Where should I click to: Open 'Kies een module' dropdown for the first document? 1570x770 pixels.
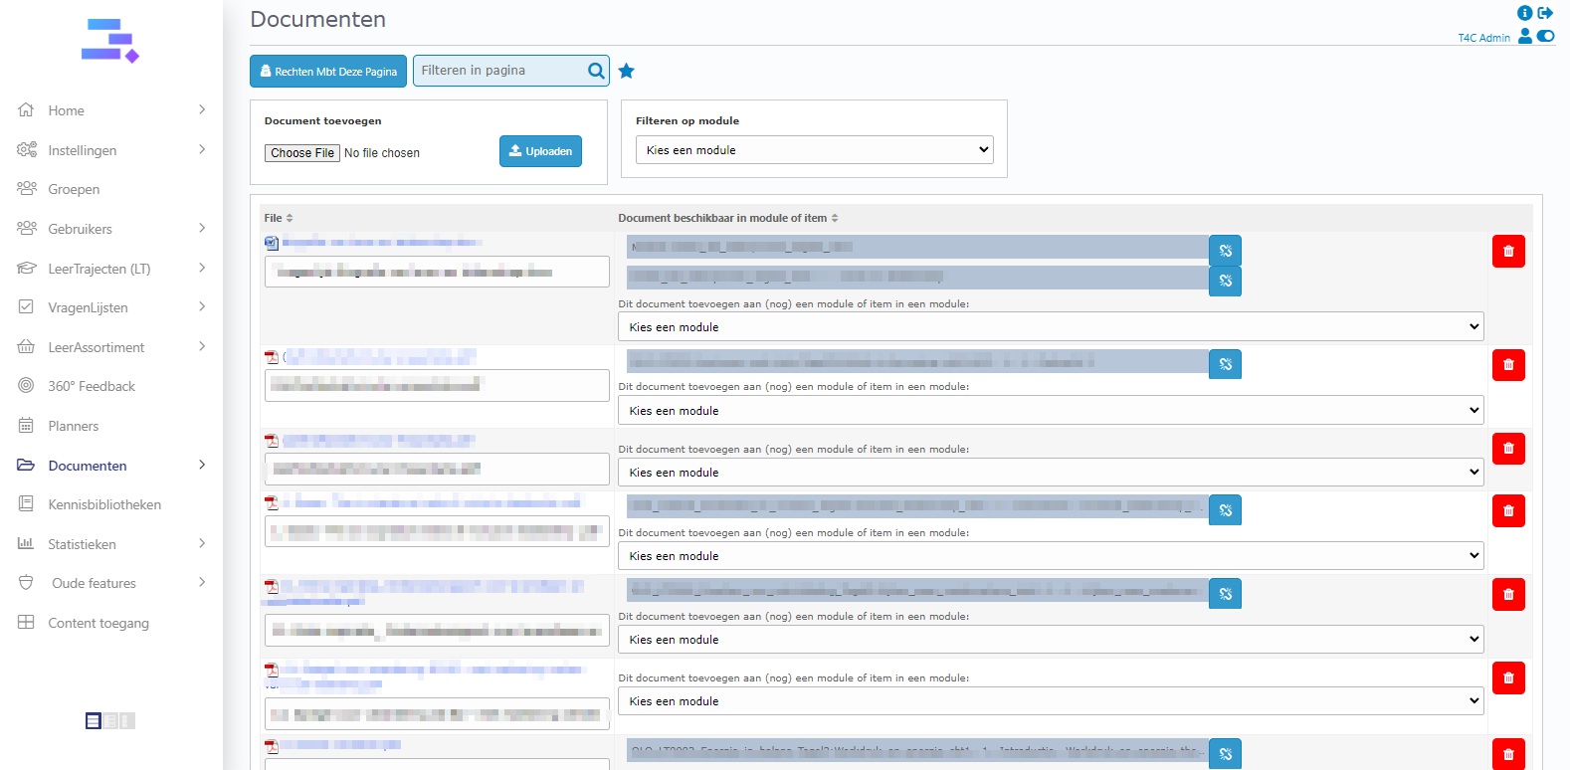tap(1051, 327)
